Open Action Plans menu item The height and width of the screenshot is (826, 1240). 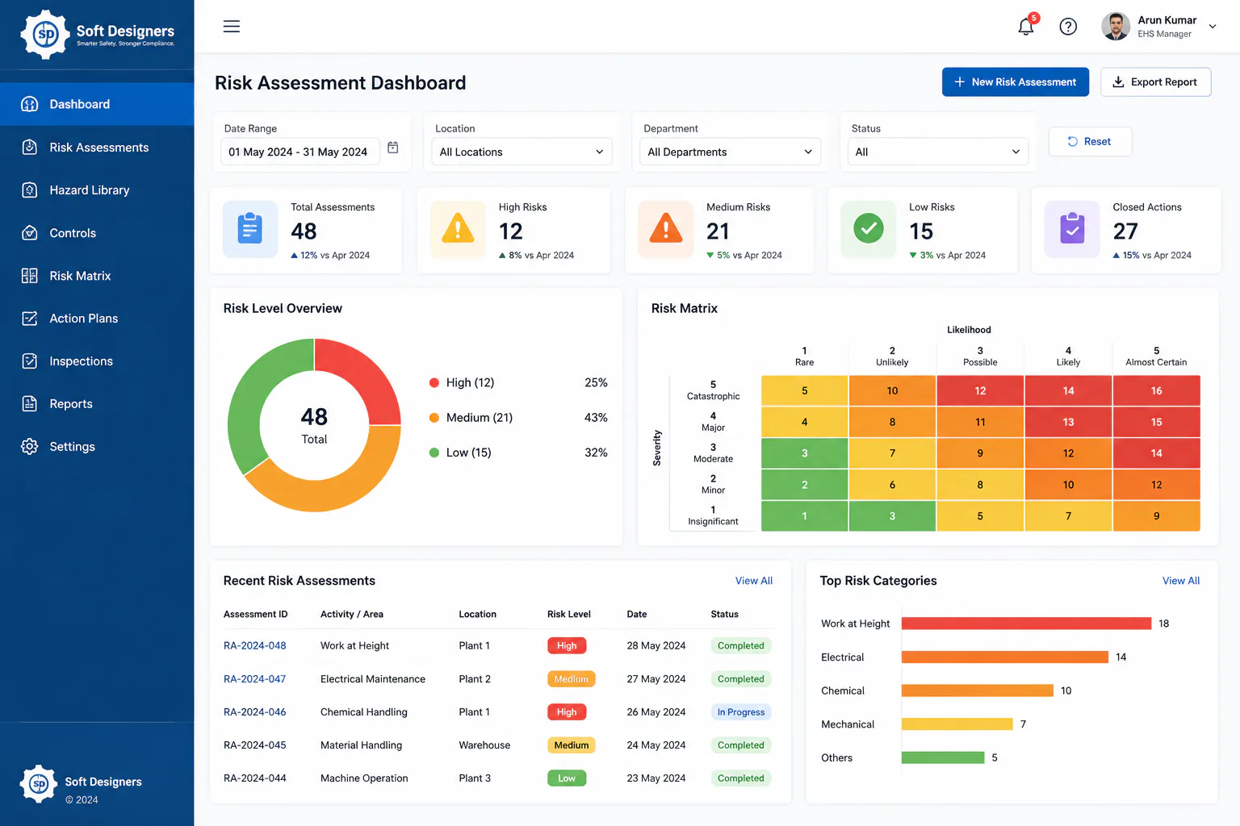click(97, 319)
